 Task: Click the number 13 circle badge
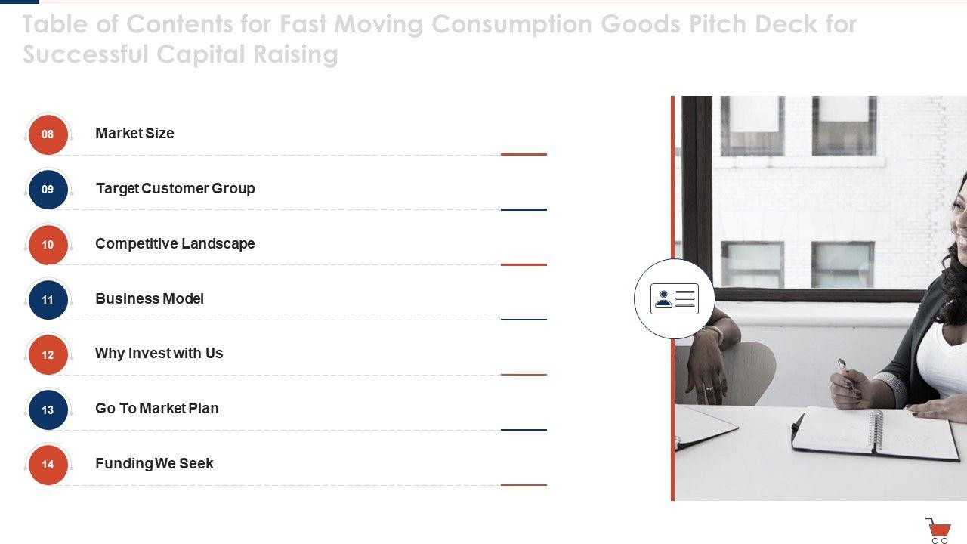[48, 410]
